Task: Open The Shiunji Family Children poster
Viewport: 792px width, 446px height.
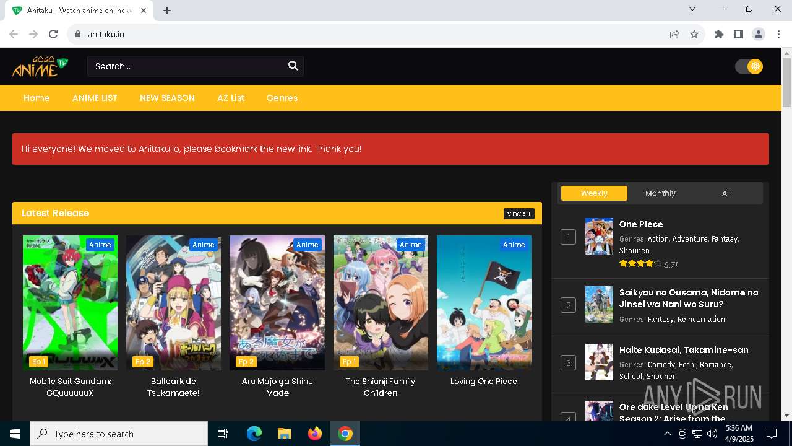Action: point(381,303)
